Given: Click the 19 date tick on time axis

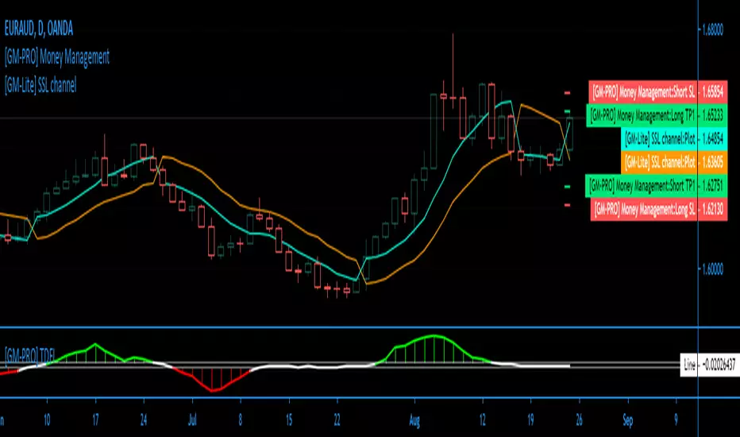Looking at the screenshot, I should 530,420.
